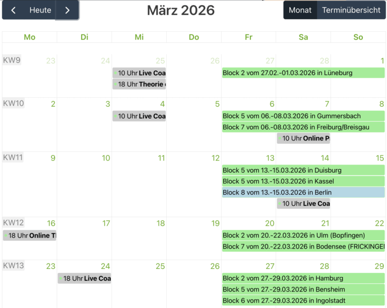Open Block 2 event in Hamburg
Image resolution: width=387 pixels, height=308 pixels.
303,278
